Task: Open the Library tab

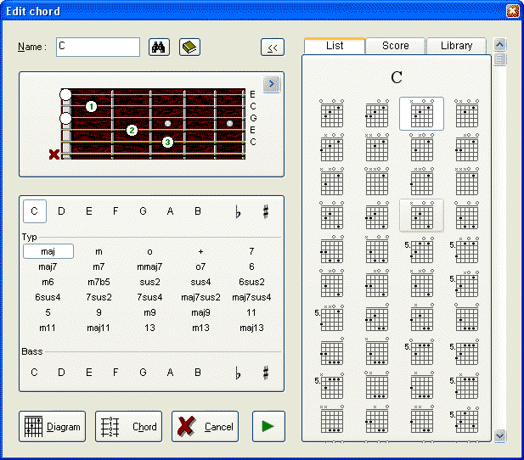Action: point(456,46)
